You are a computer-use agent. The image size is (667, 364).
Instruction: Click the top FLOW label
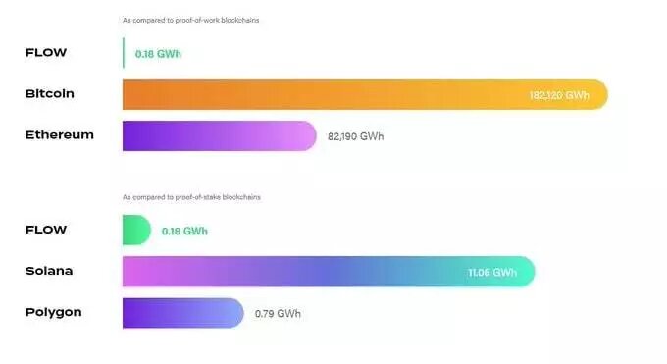[x=46, y=53]
